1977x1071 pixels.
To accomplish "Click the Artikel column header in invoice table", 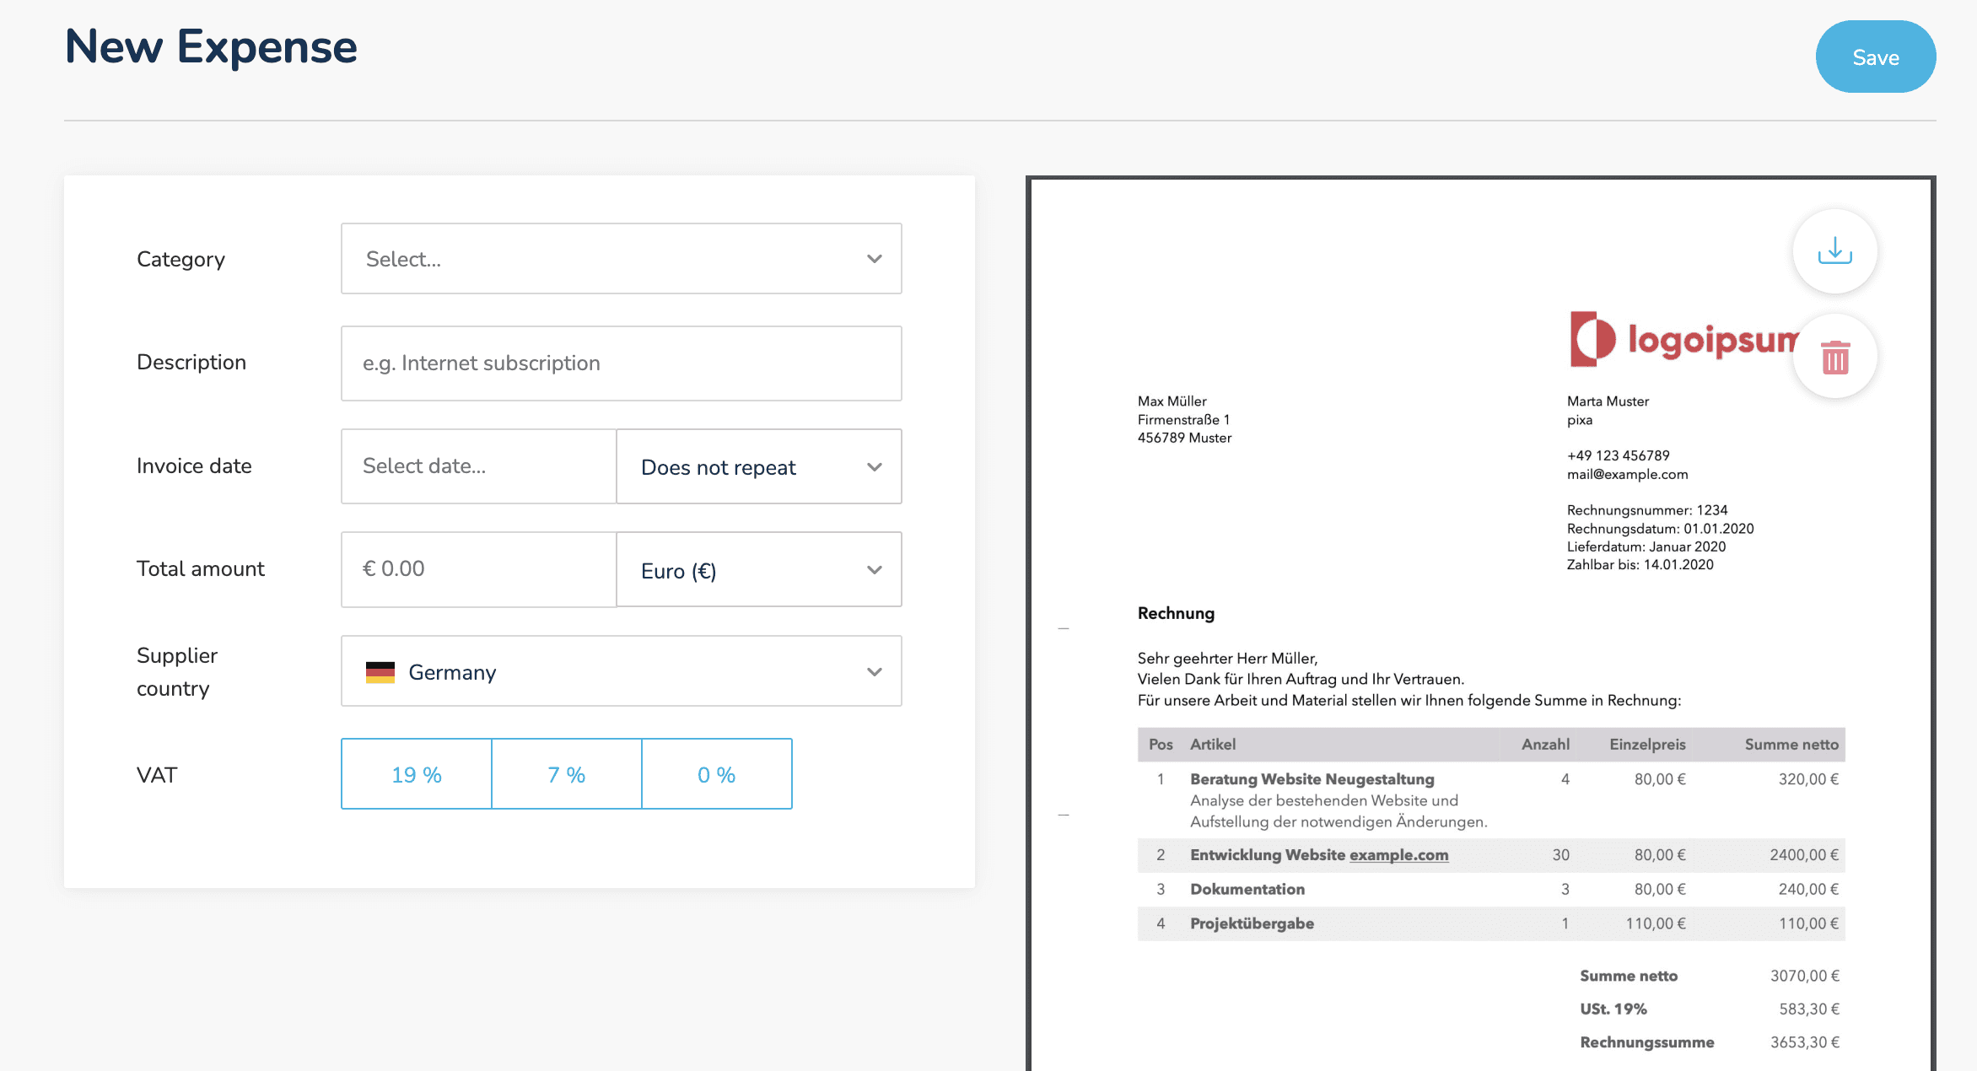I will (1213, 745).
